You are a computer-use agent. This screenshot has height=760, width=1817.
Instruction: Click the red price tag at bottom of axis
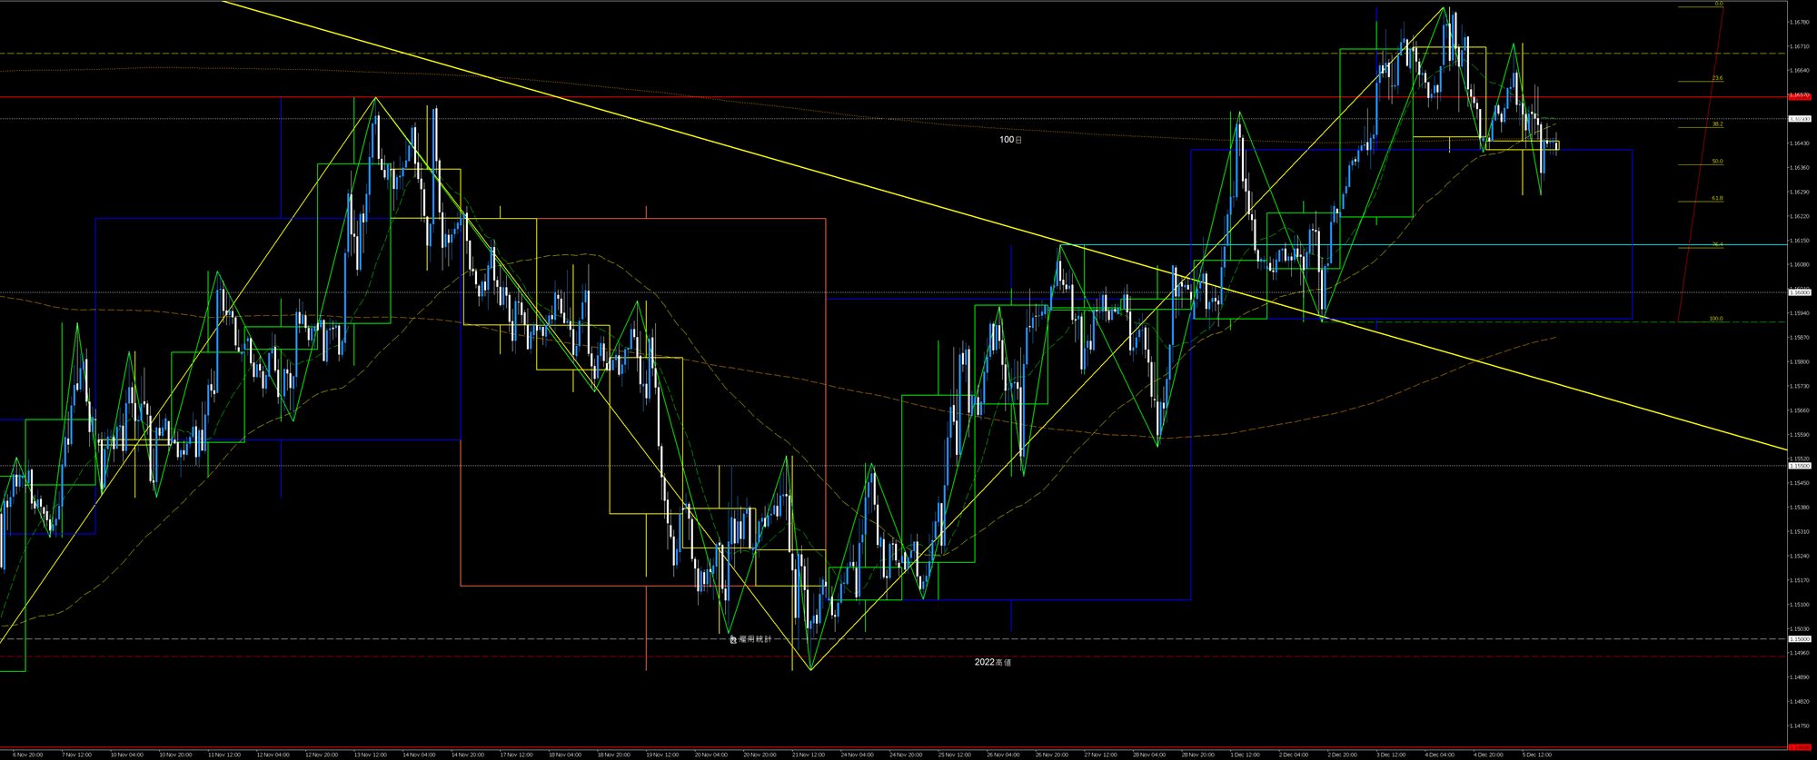1799,747
